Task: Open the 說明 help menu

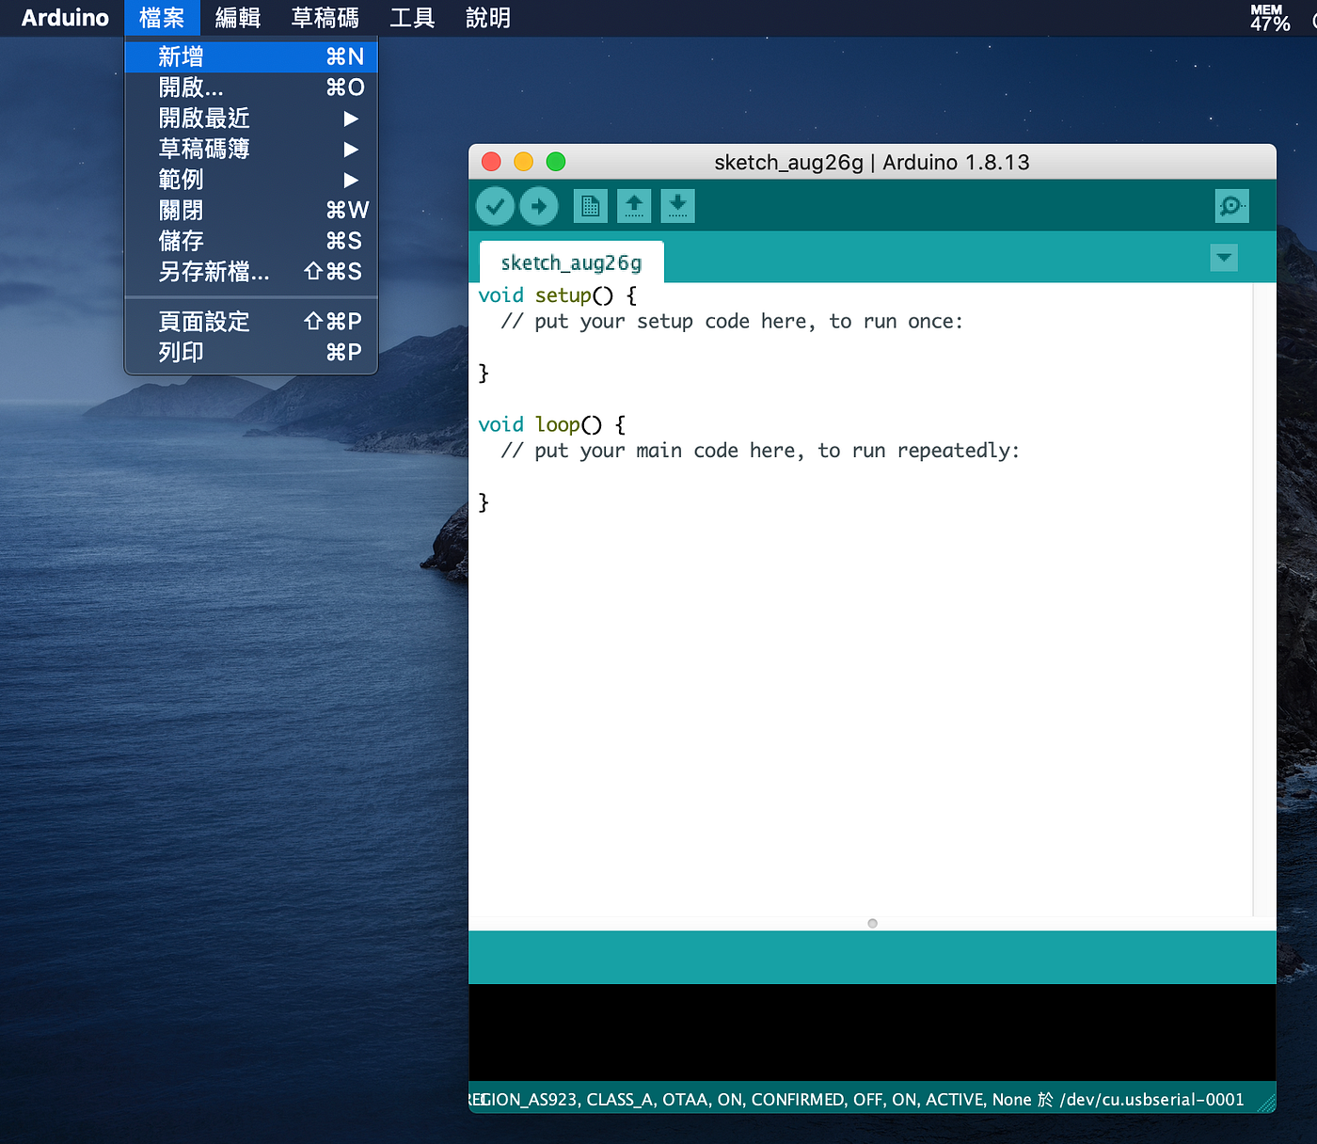Action: click(486, 17)
